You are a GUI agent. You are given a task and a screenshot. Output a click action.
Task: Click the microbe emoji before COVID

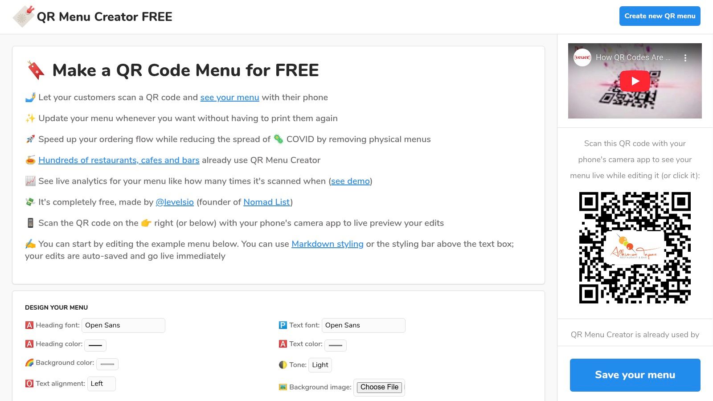279,139
